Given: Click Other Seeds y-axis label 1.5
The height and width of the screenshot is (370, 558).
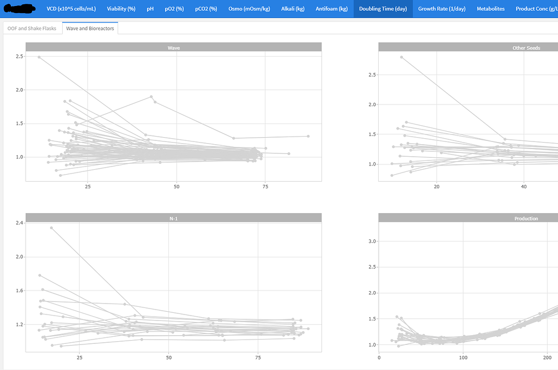Looking at the screenshot, I should (x=372, y=134).
